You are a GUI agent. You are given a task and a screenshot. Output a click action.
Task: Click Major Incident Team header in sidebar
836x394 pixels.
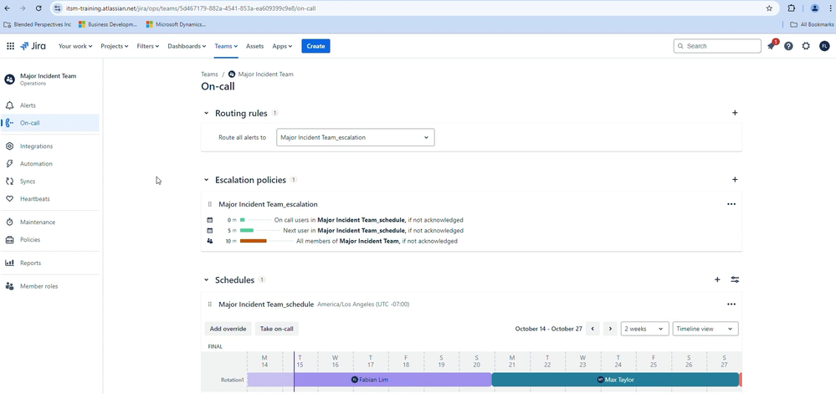coord(42,79)
